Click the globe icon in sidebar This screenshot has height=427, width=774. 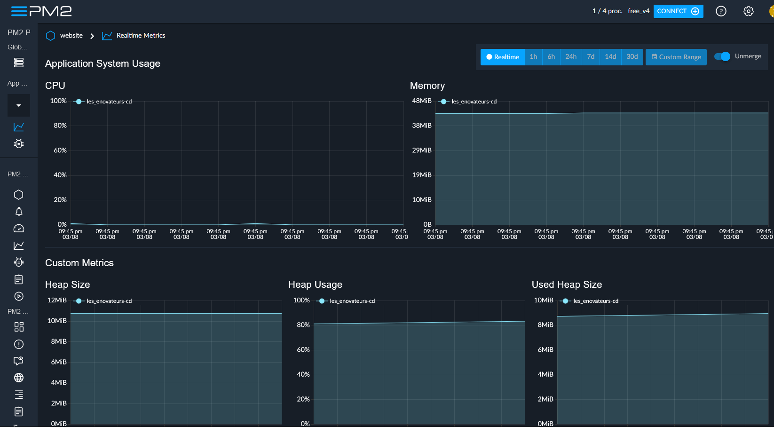coord(19,378)
